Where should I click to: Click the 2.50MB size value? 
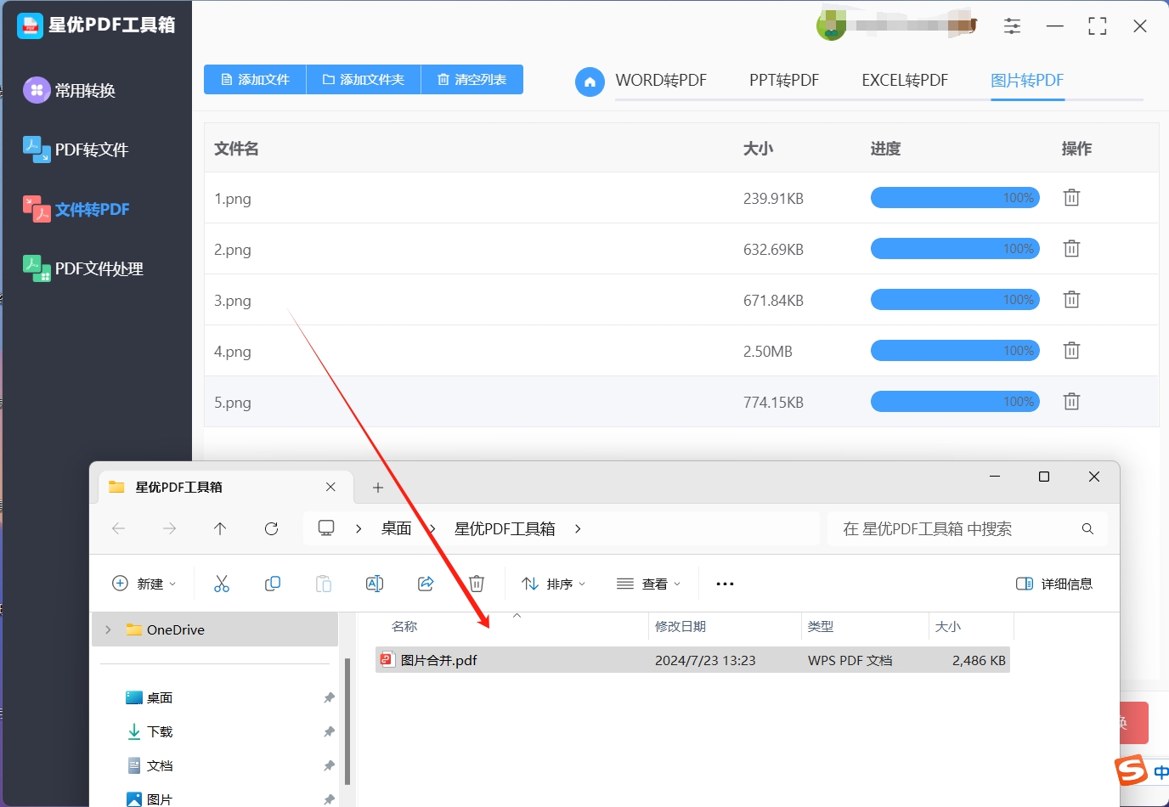pos(768,352)
